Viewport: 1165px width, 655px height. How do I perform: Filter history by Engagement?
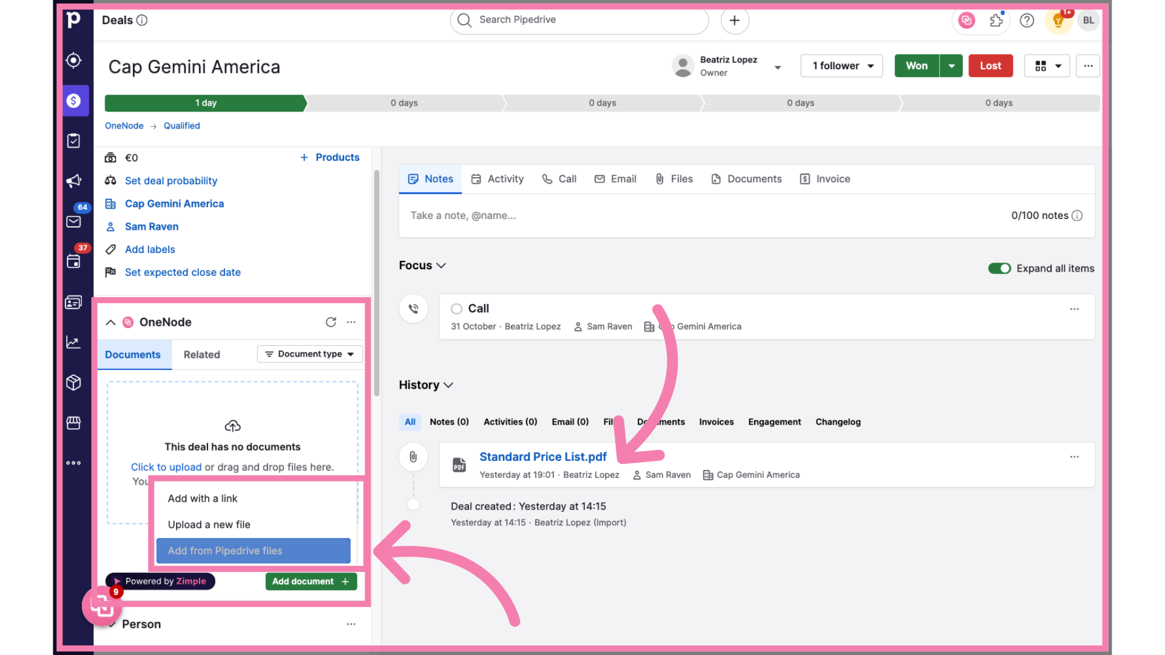point(774,422)
